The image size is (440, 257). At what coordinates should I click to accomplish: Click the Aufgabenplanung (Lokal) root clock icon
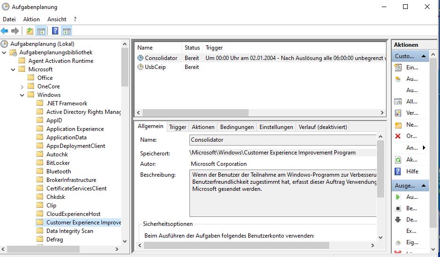tap(4, 44)
